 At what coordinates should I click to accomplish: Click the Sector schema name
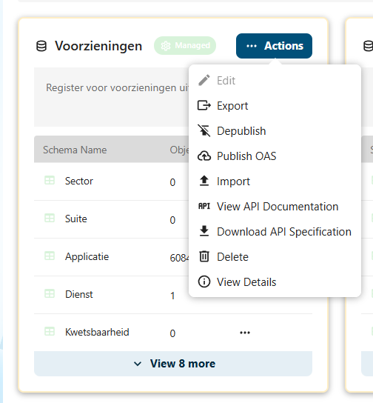[x=78, y=181]
